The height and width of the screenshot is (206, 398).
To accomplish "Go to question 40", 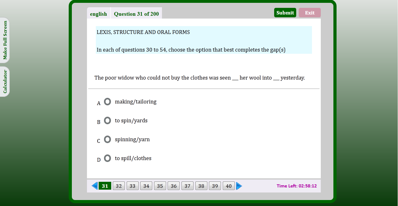I will (228, 186).
